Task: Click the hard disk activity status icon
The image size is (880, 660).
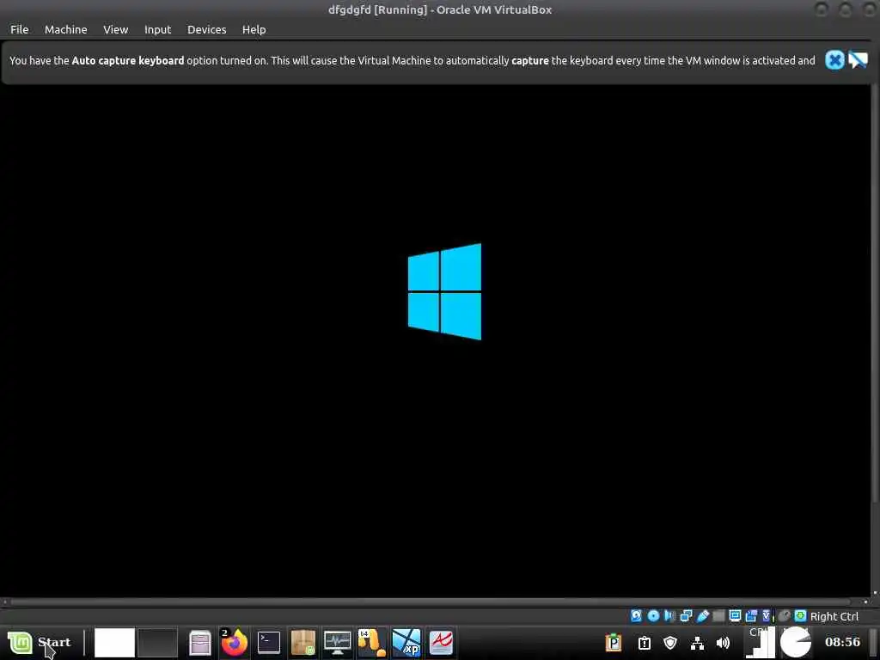Action: tap(637, 616)
